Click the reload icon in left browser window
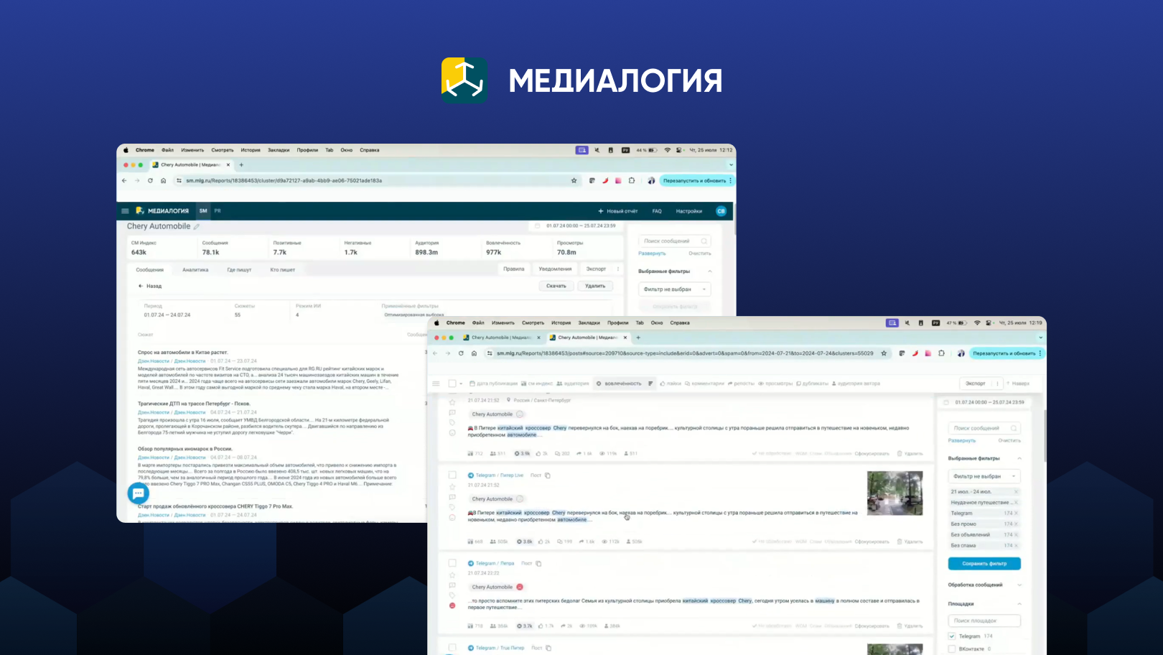 pyautogui.click(x=150, y=181)
